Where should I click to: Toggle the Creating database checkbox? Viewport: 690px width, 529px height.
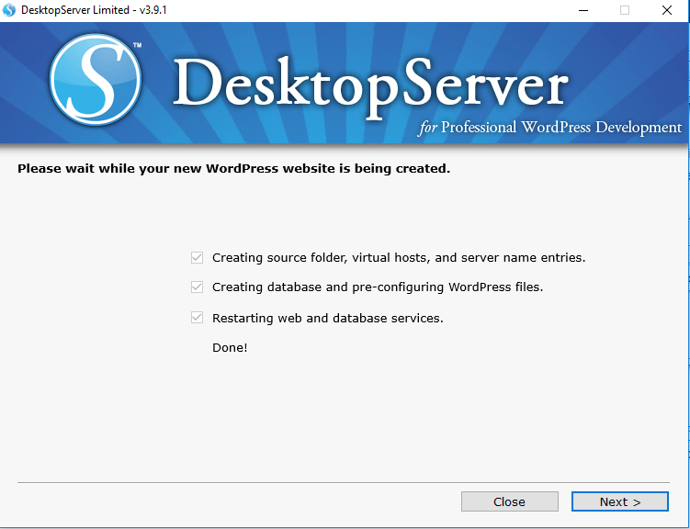197,287
